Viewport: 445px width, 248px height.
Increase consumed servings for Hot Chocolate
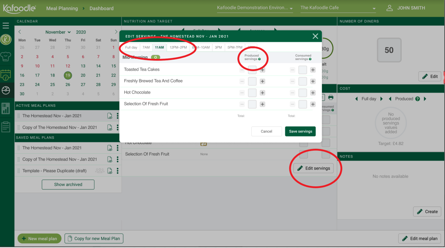313,93
